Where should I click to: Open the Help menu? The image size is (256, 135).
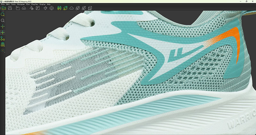tap(49, 4)
